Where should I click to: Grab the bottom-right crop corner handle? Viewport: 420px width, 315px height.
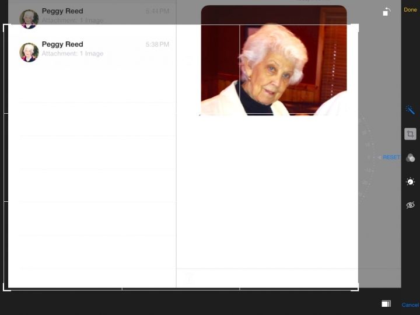355,287
